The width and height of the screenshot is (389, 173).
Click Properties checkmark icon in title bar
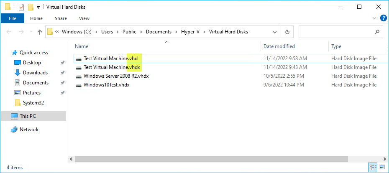(x=21, y=7)
